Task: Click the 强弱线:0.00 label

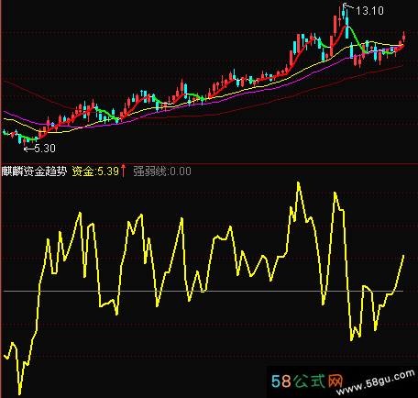Action: coord(162,171)
